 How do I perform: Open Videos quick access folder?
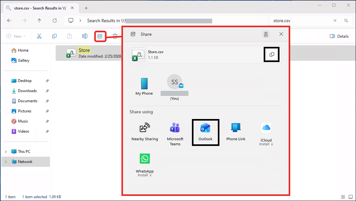(x=21, y=131)
